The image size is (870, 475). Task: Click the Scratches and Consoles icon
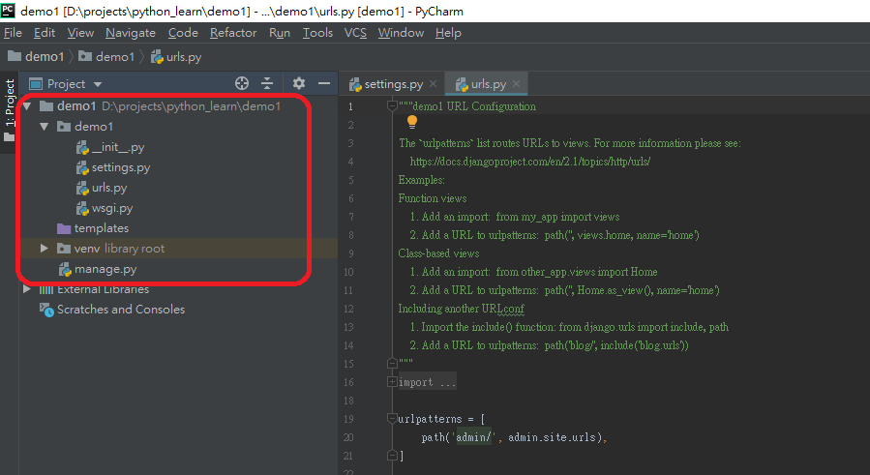point(46,310)
